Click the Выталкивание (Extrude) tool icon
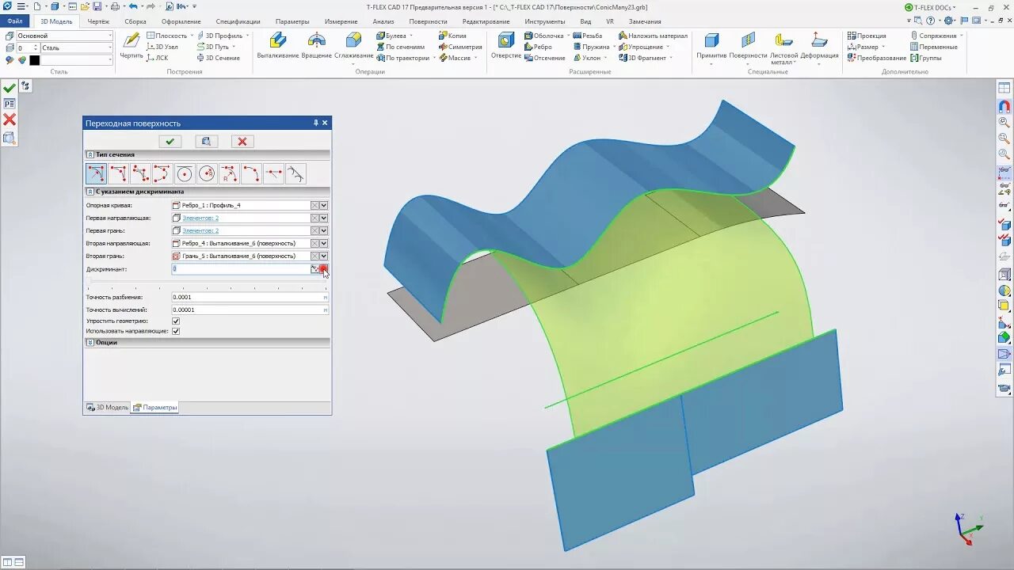This screenshot has height=570, width=1014. [x=277, y=40]
